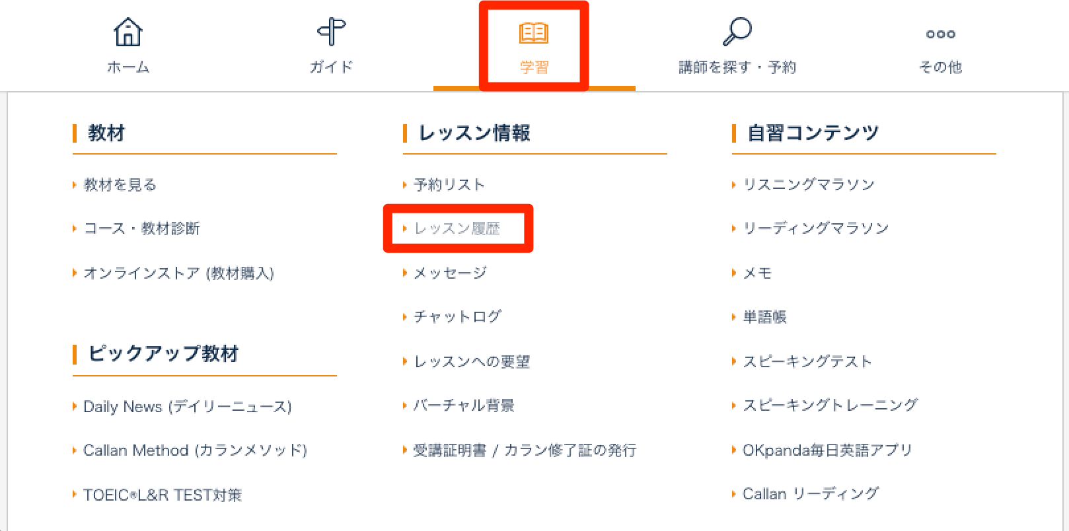Image resolution: width=1069 pixels, height=531 pixels.
Task: Open Daily News (デイリーニュース) material
Action: tap(188, 407)
